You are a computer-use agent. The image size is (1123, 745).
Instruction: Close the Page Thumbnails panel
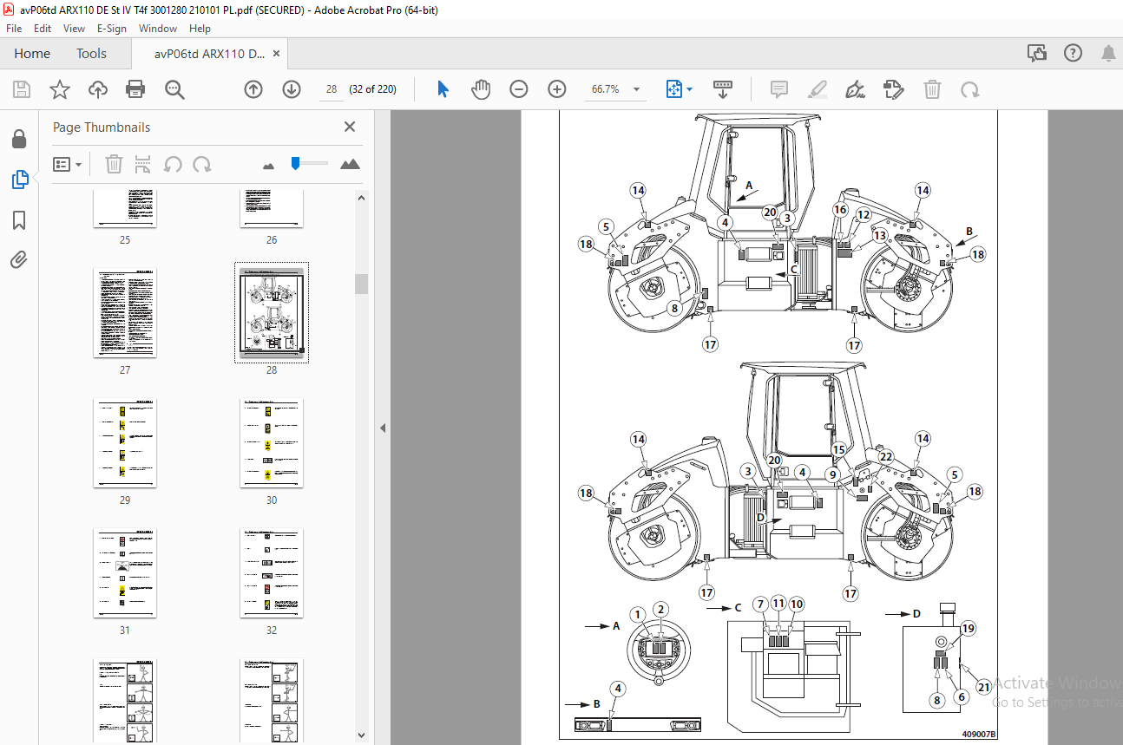click(x=350, y=127)
